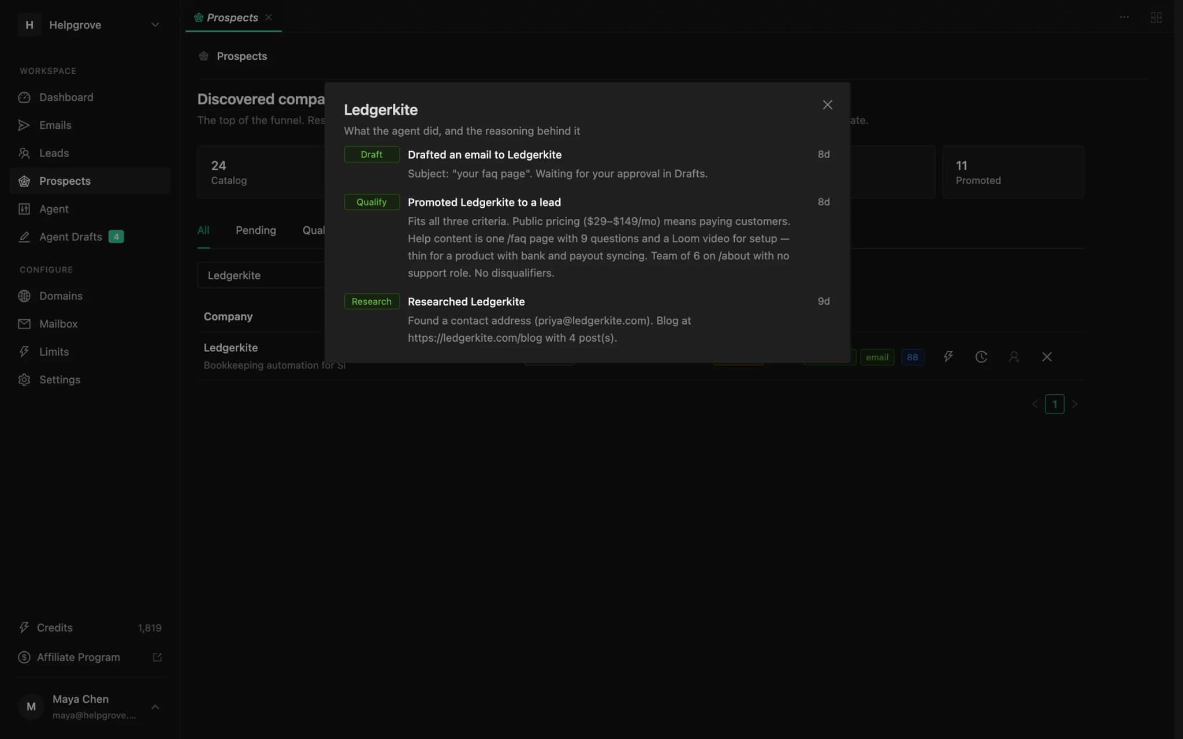
Task: Close the Prospects tab
Action: (269, 17)
